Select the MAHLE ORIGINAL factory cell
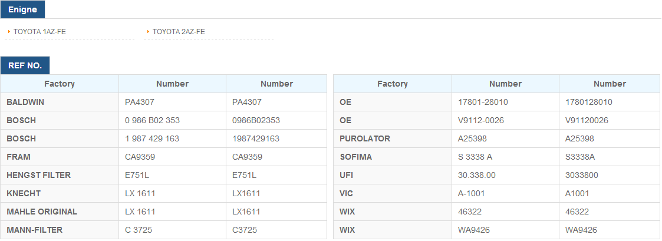This screenshot has width=662, height=241. pyautogui.click(x=60, y=212)
